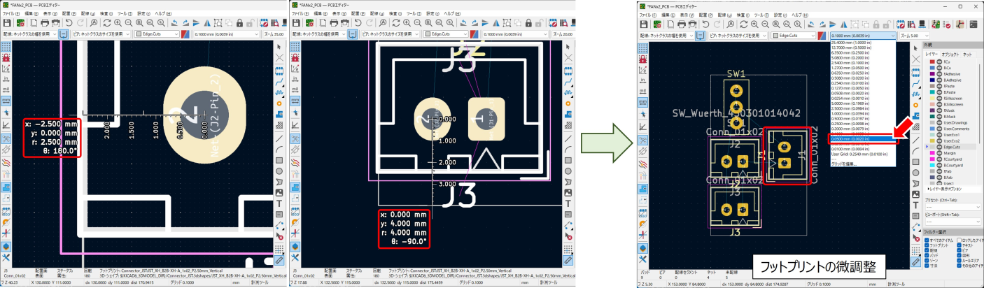Pick the interactive delete tool beside the filter panel
The width and height of the screenshot is (984, 288).
pyautogui.click(x=917, y=237)
